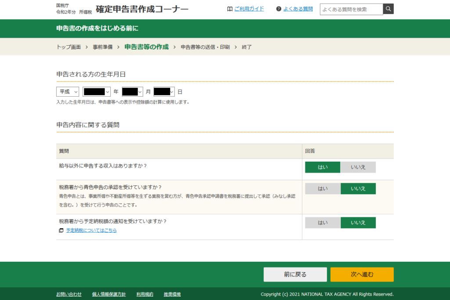This screenshot has width=450, height=300.
Task: Click the window icon beside 予定納税についてはこちら
Action: pos(62,231)
